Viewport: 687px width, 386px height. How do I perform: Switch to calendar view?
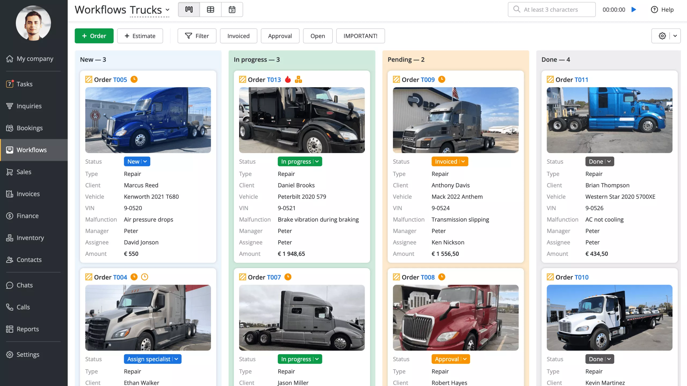pyautogui.click(x=232, y=10)
